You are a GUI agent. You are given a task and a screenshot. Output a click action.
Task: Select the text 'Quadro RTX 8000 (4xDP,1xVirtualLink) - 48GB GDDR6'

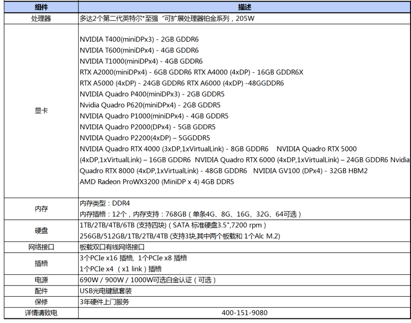(x=163, y=171)
